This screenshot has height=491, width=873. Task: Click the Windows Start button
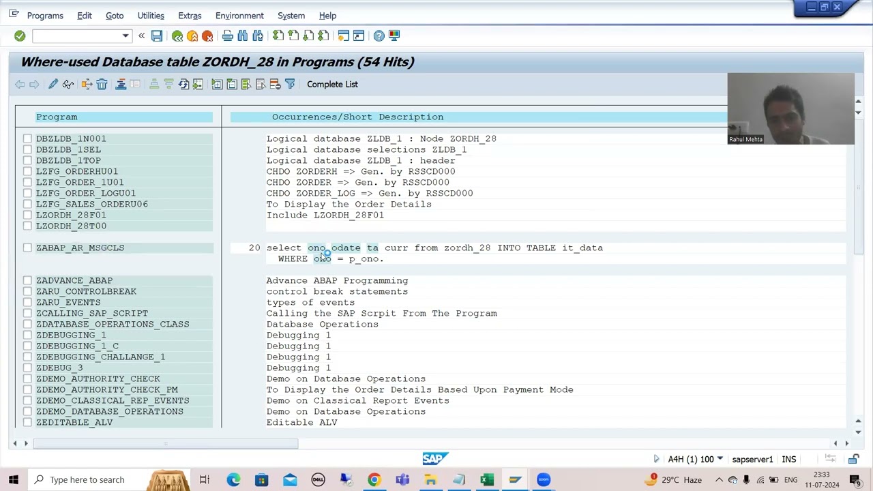[13, 479]
